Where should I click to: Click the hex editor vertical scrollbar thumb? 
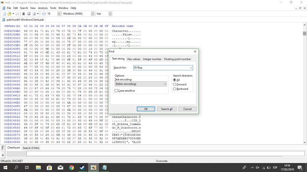click(305, 33)
